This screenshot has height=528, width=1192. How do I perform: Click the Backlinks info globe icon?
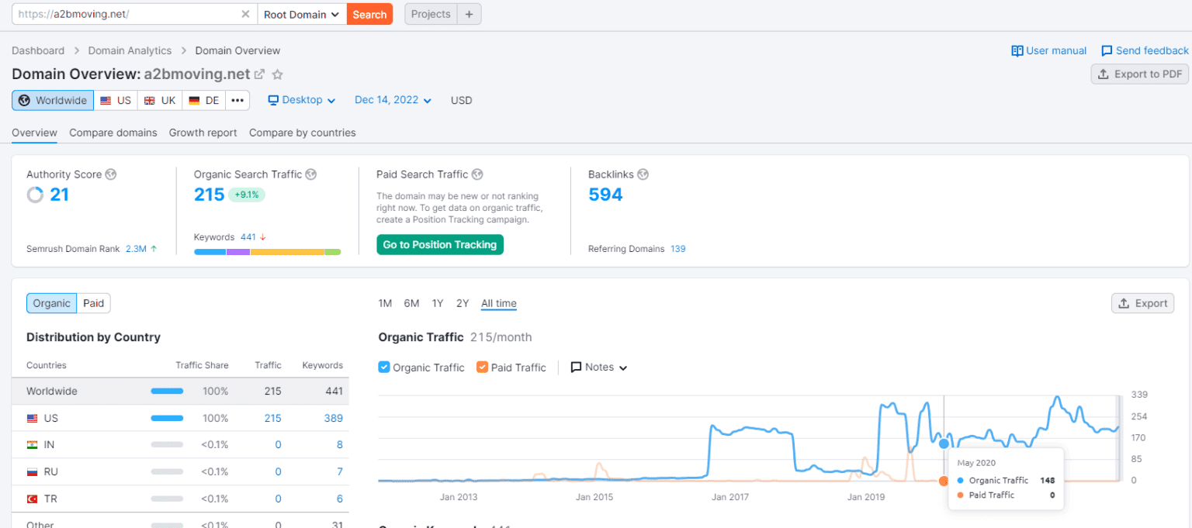tap(643, 174)
